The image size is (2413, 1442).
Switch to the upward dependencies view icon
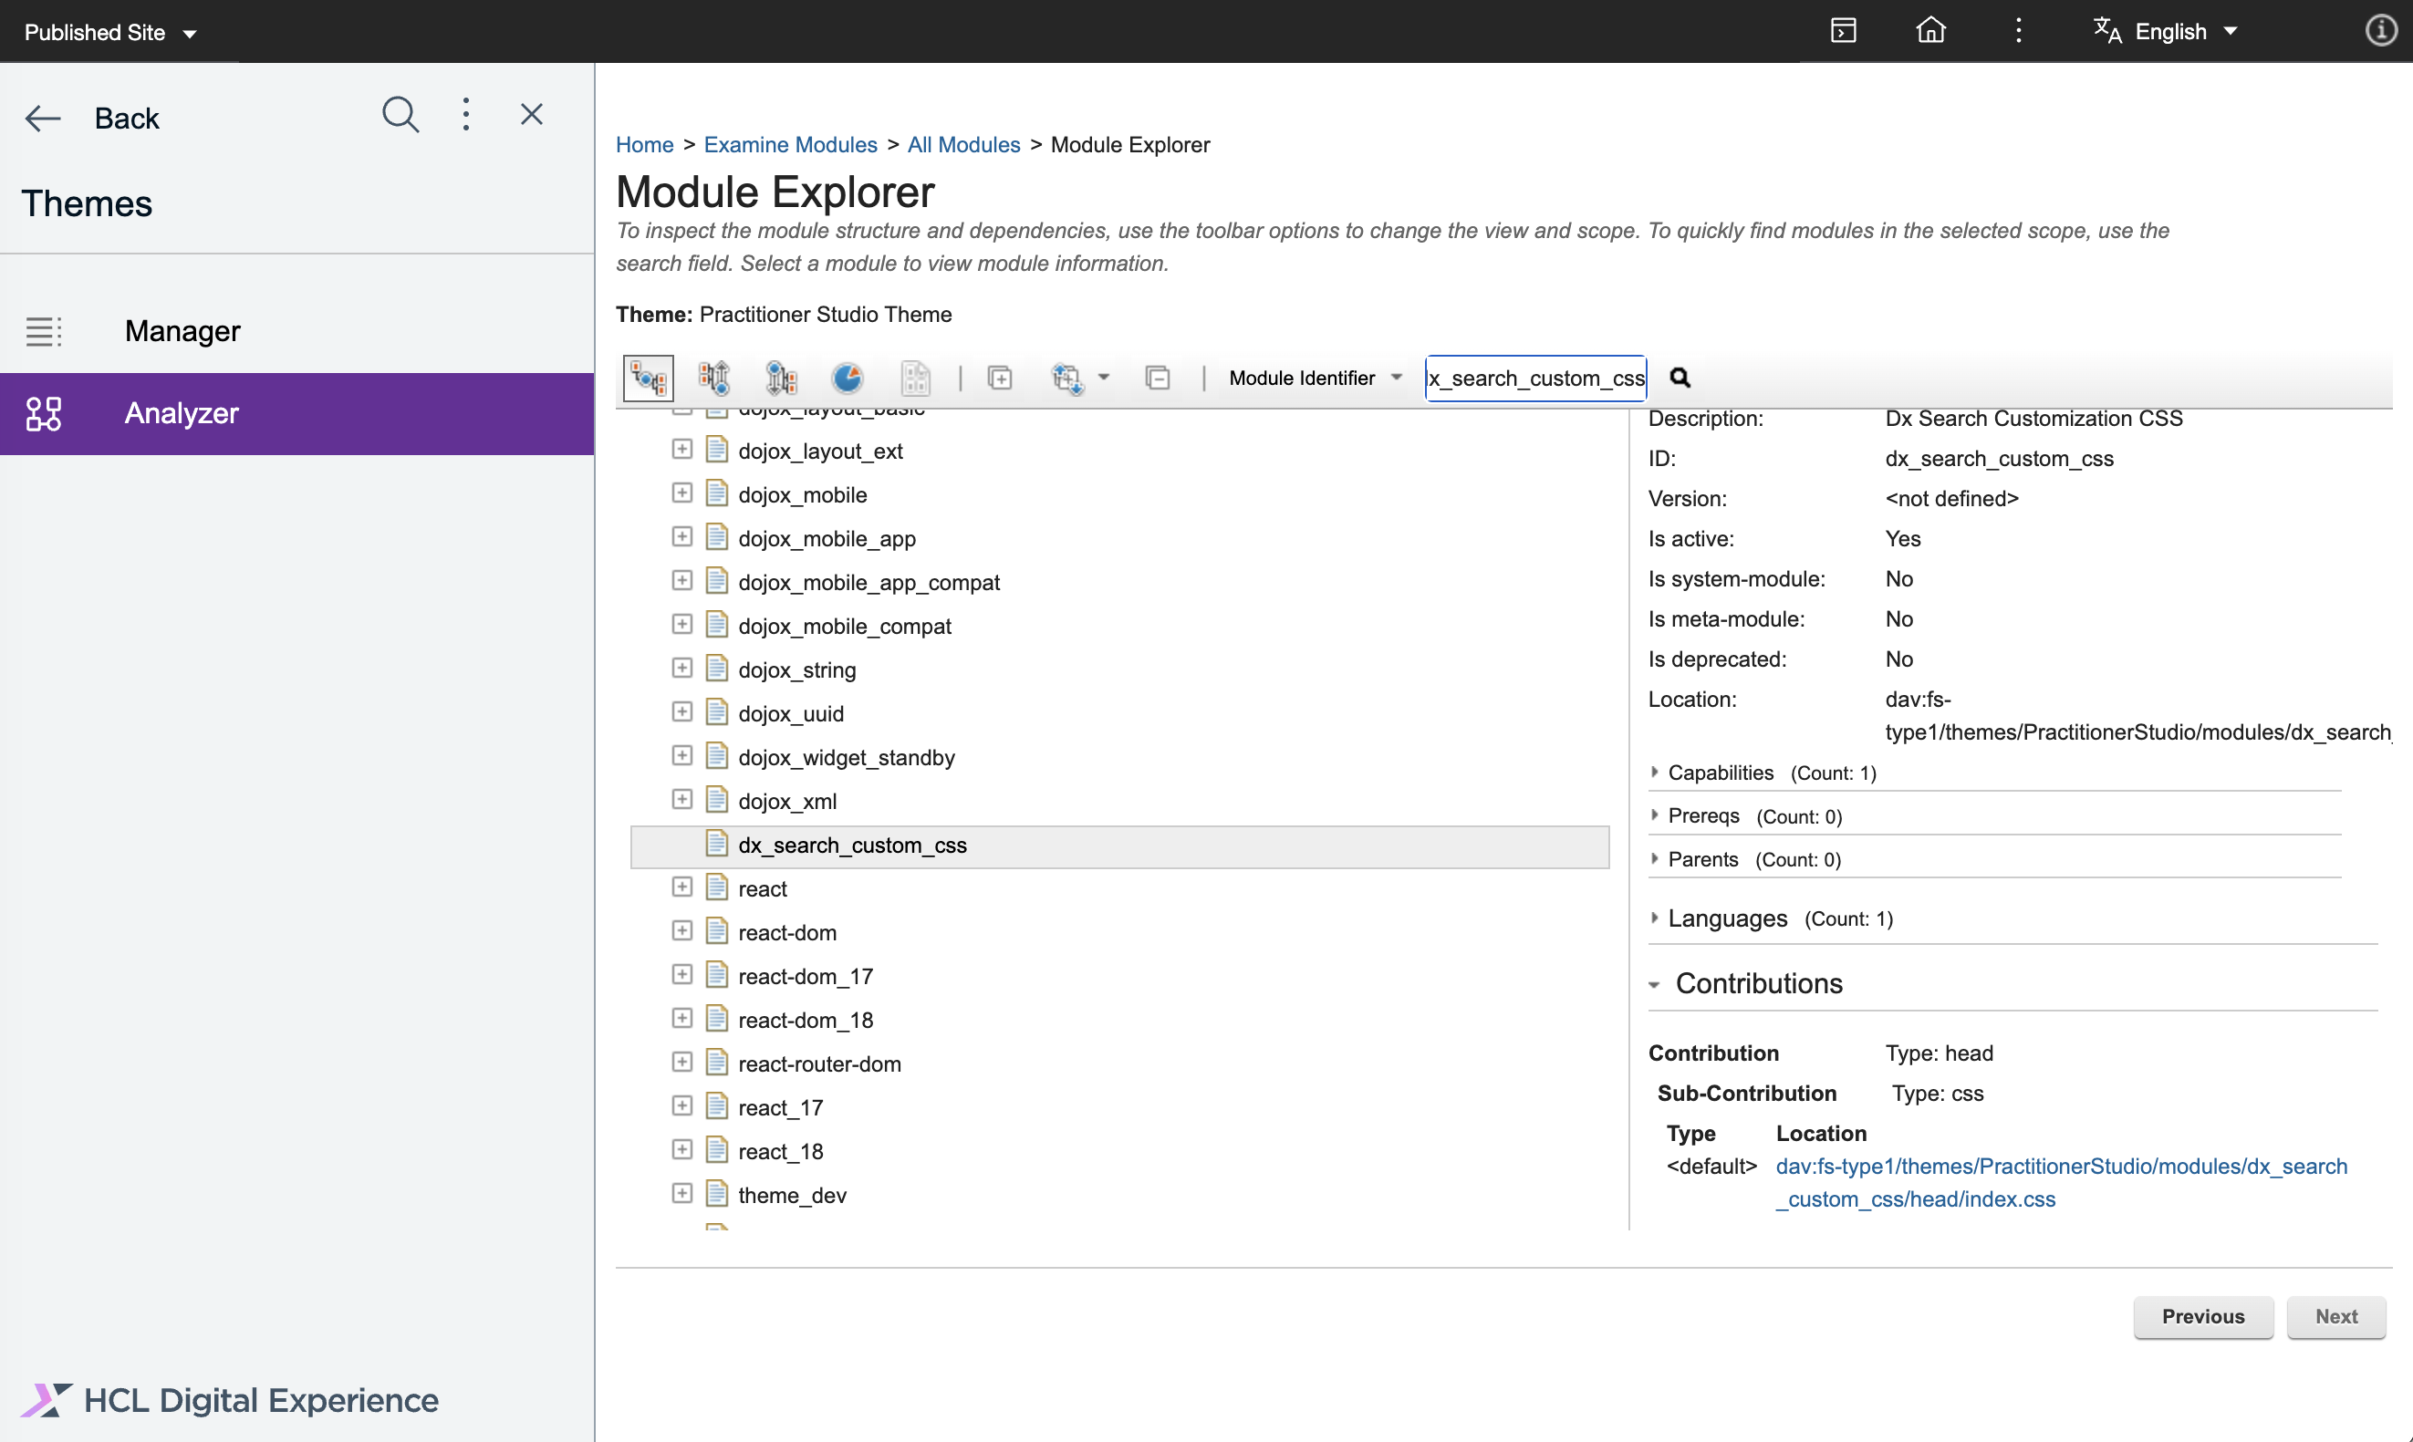tap(714, 378)
